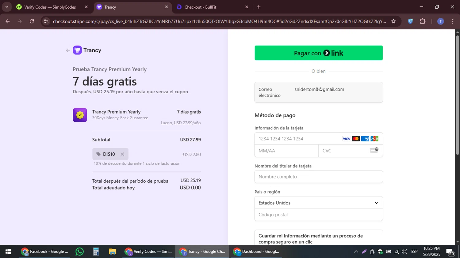Go back using the arrow beside Trancy logo
Viewport: 460px width, 258px height.
[68, 50]
